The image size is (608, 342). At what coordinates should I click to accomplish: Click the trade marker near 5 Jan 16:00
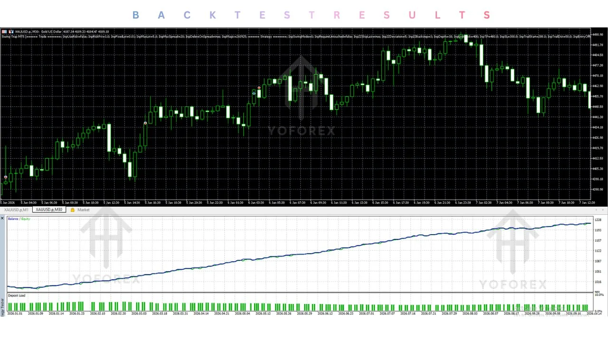[x=145, y=123]
